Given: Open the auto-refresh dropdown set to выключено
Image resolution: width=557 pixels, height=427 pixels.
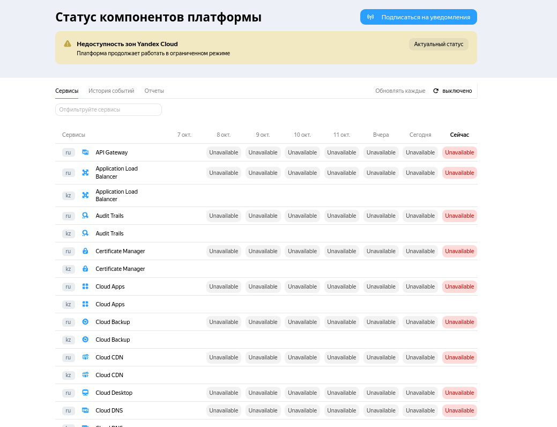Looking at the screenshot, I should [453, 91].
